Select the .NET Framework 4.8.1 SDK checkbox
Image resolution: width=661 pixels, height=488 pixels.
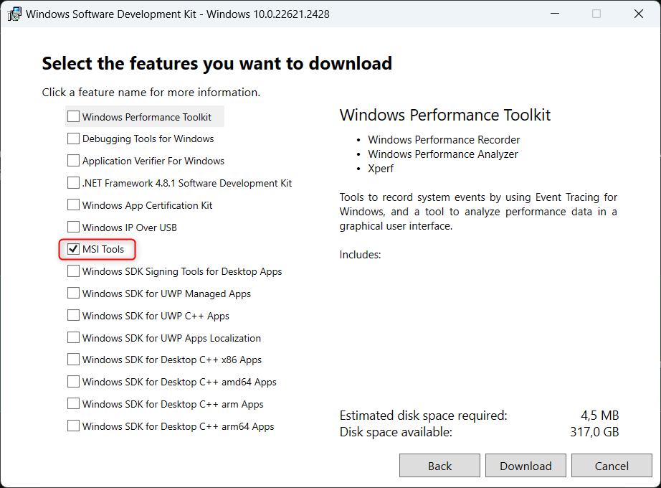(73, 183)
